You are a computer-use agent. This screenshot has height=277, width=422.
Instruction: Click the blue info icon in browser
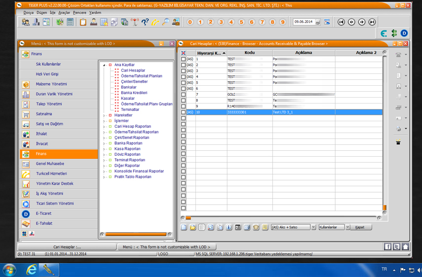click(x=229, y=227)
